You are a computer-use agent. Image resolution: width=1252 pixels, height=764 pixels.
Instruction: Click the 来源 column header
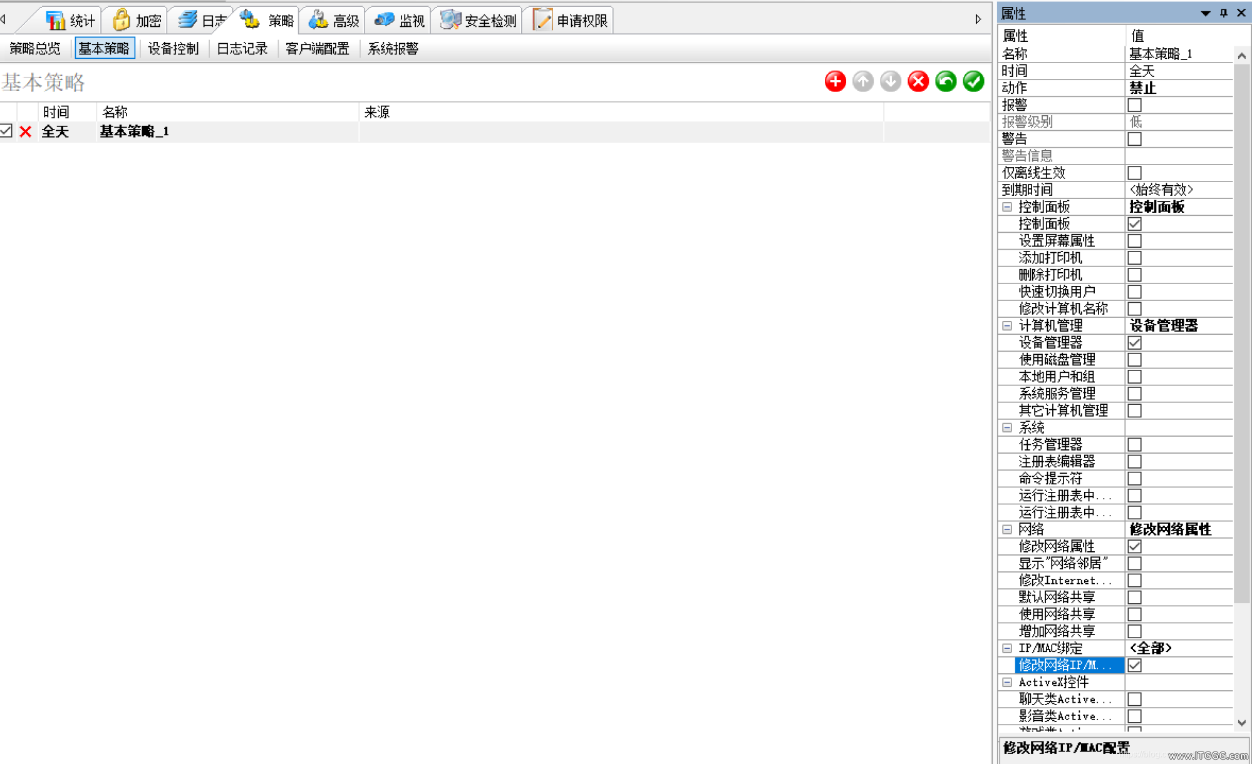(x=621, y=112)
